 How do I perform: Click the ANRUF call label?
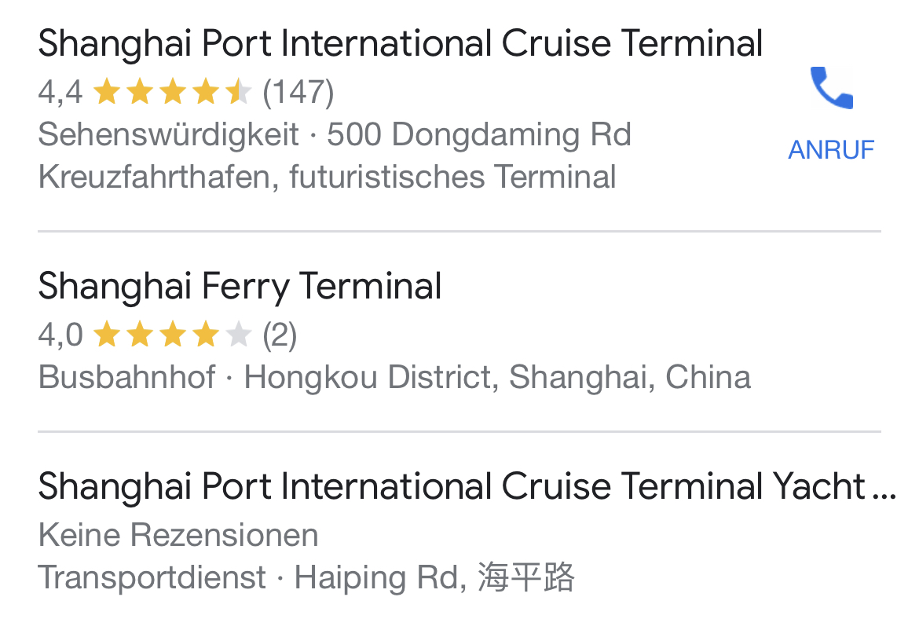tap(831, 149)
